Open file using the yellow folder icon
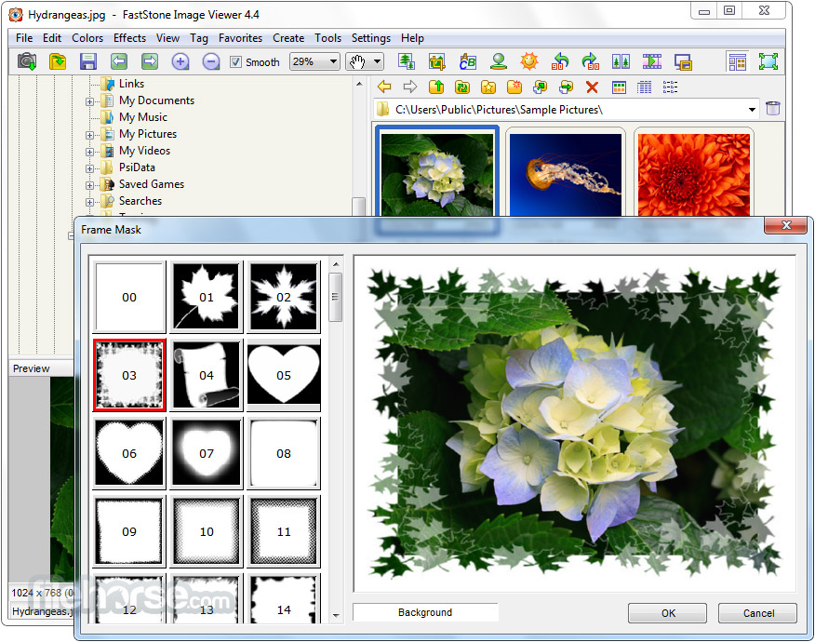 58,61
